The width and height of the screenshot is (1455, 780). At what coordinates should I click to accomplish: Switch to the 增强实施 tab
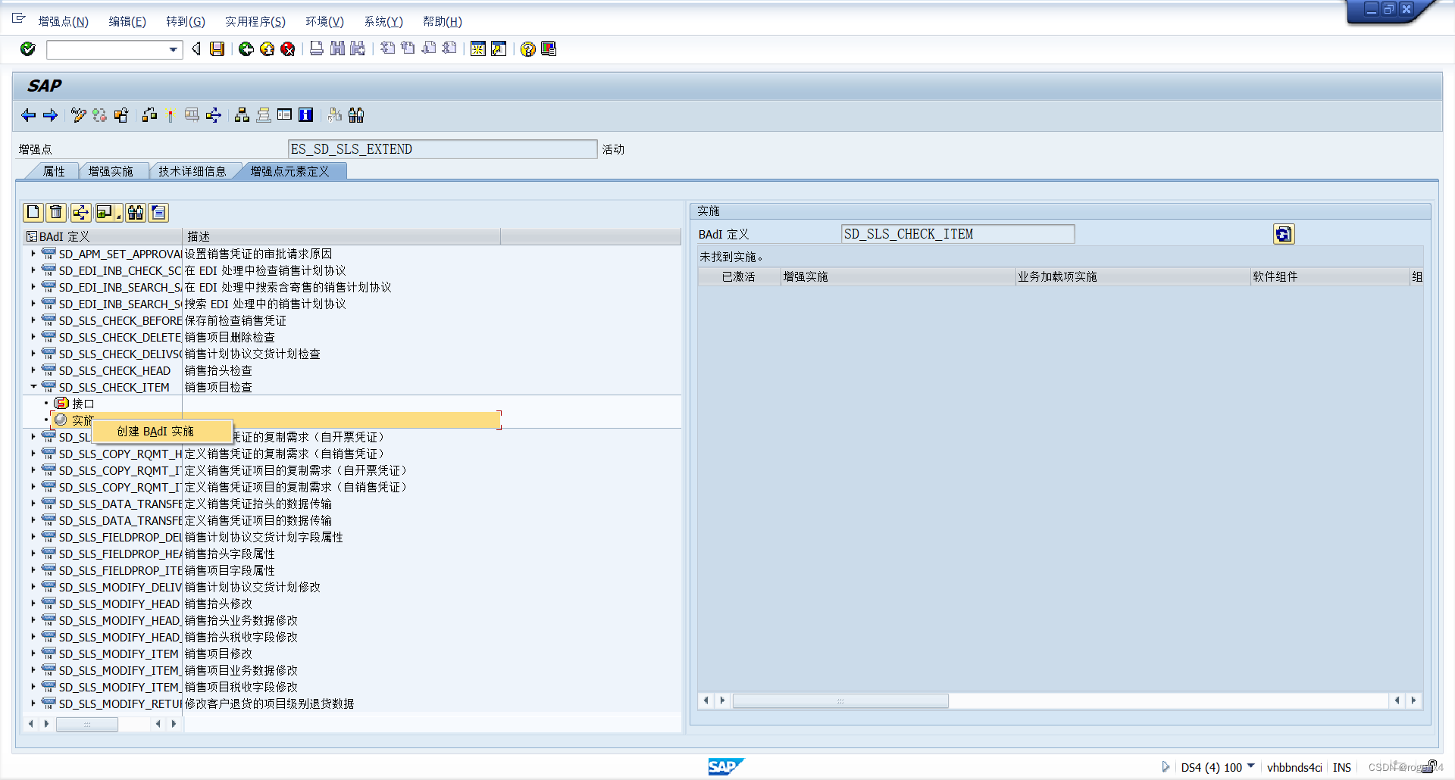(111, 171)
